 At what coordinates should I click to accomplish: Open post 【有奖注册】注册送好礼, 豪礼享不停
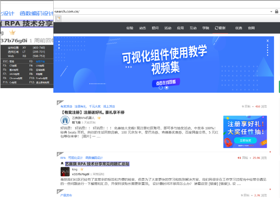(x=93, y=112)
